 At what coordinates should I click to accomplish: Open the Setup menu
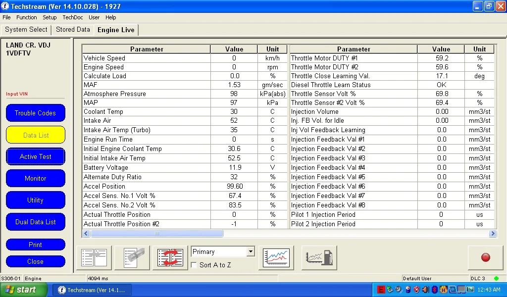coord(50,17)
